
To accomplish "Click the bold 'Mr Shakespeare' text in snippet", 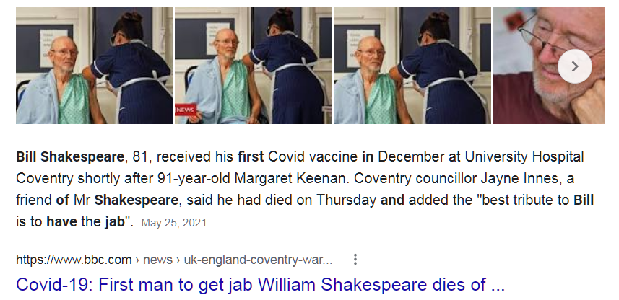I will tap(126, 200).
